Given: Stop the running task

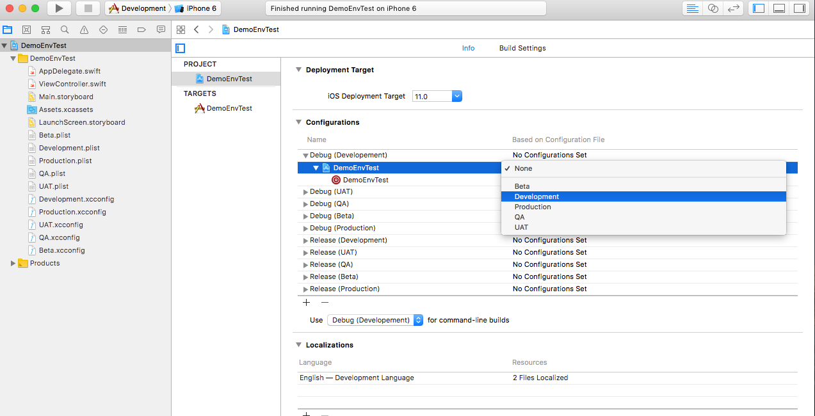Looking at the screenshot, I should coord(88,8).
